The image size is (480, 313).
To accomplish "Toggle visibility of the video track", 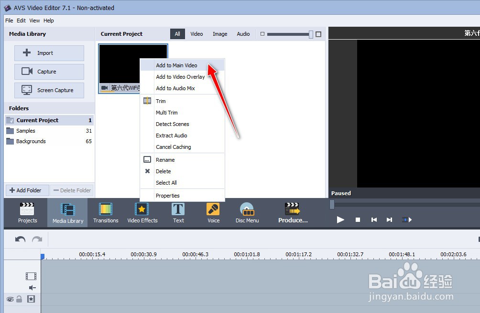I will 11,299.
